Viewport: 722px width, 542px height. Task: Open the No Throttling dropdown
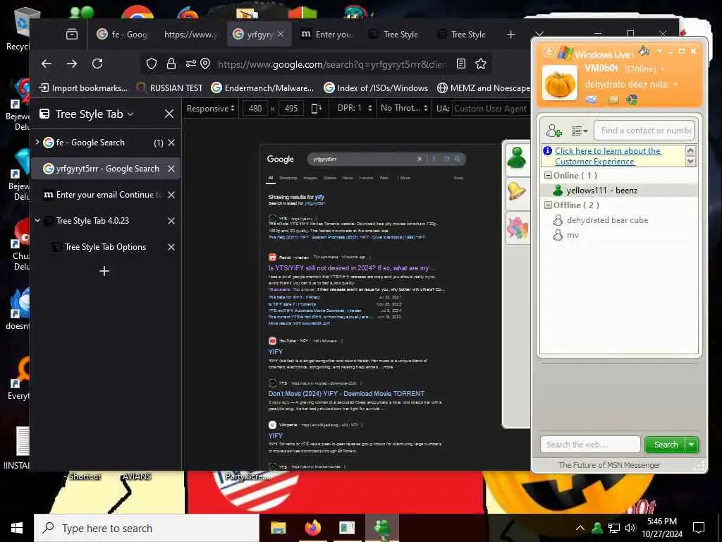click(404, 108)
